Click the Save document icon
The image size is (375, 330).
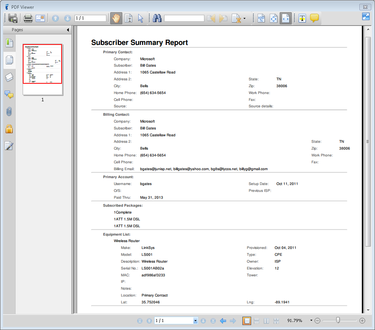[x=13, y=18]
